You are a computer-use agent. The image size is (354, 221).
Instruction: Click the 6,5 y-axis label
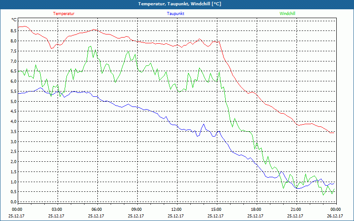(14, 71)
